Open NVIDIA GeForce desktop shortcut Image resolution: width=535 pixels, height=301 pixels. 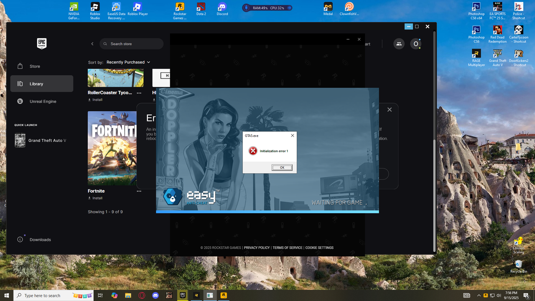tap(74, 11)
